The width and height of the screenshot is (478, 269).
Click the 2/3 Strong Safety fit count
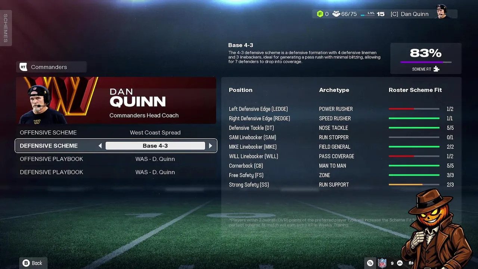(x=450, y=185)
